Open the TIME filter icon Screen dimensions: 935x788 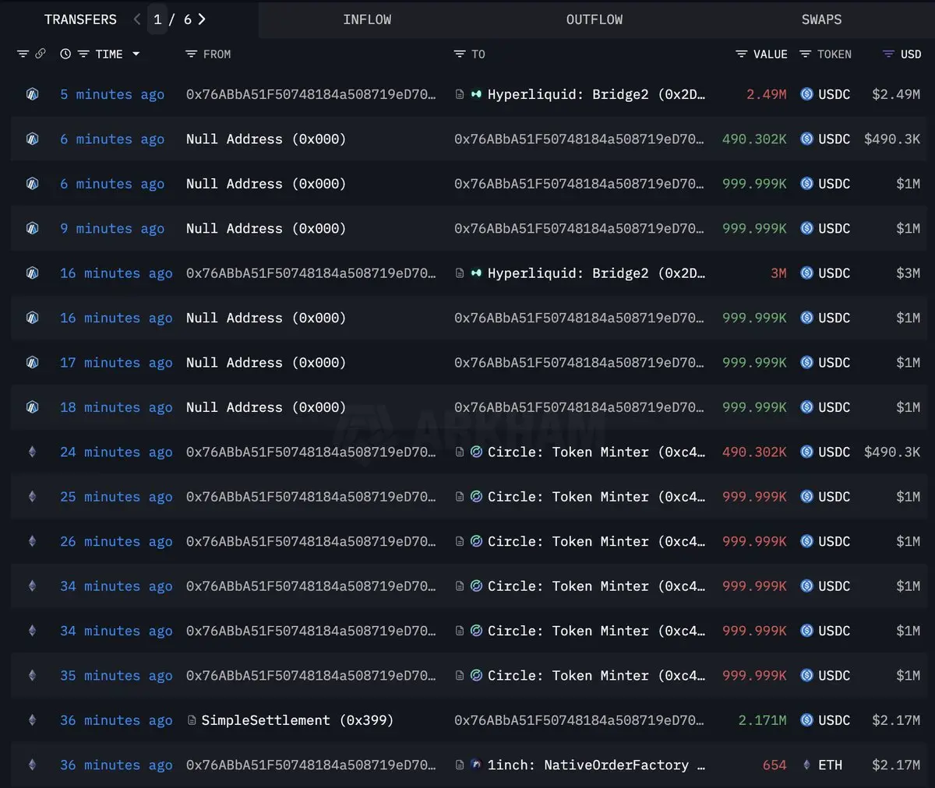click(83, 55)
